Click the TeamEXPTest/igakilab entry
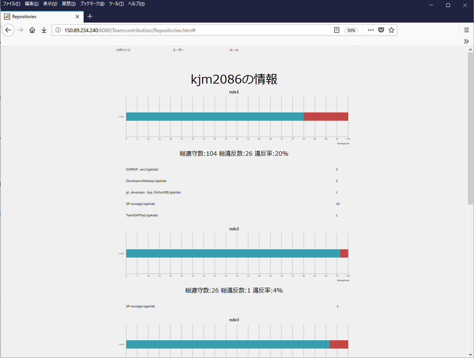The width and height of the screenshot is (474, 358). 142,215
